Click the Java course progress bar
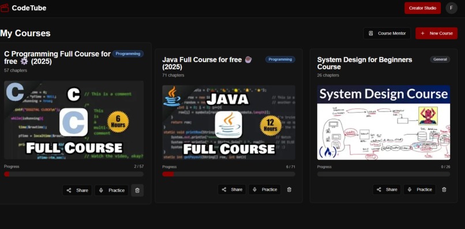Image resolution: width=465 pixels, height=229 pixels. tap(228, 174)
